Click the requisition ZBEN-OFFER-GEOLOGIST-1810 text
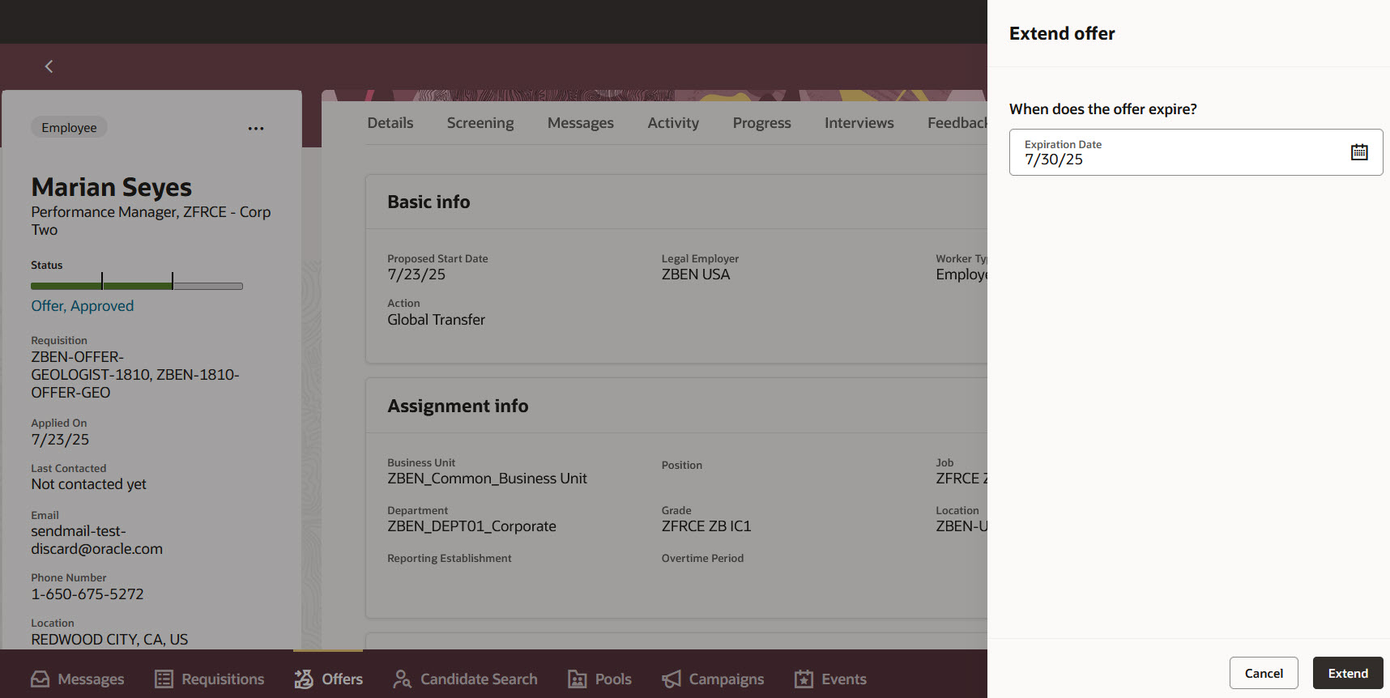The height and width of the screenshot is (698, 1390). pyautogui.click(x=135, y=375)
